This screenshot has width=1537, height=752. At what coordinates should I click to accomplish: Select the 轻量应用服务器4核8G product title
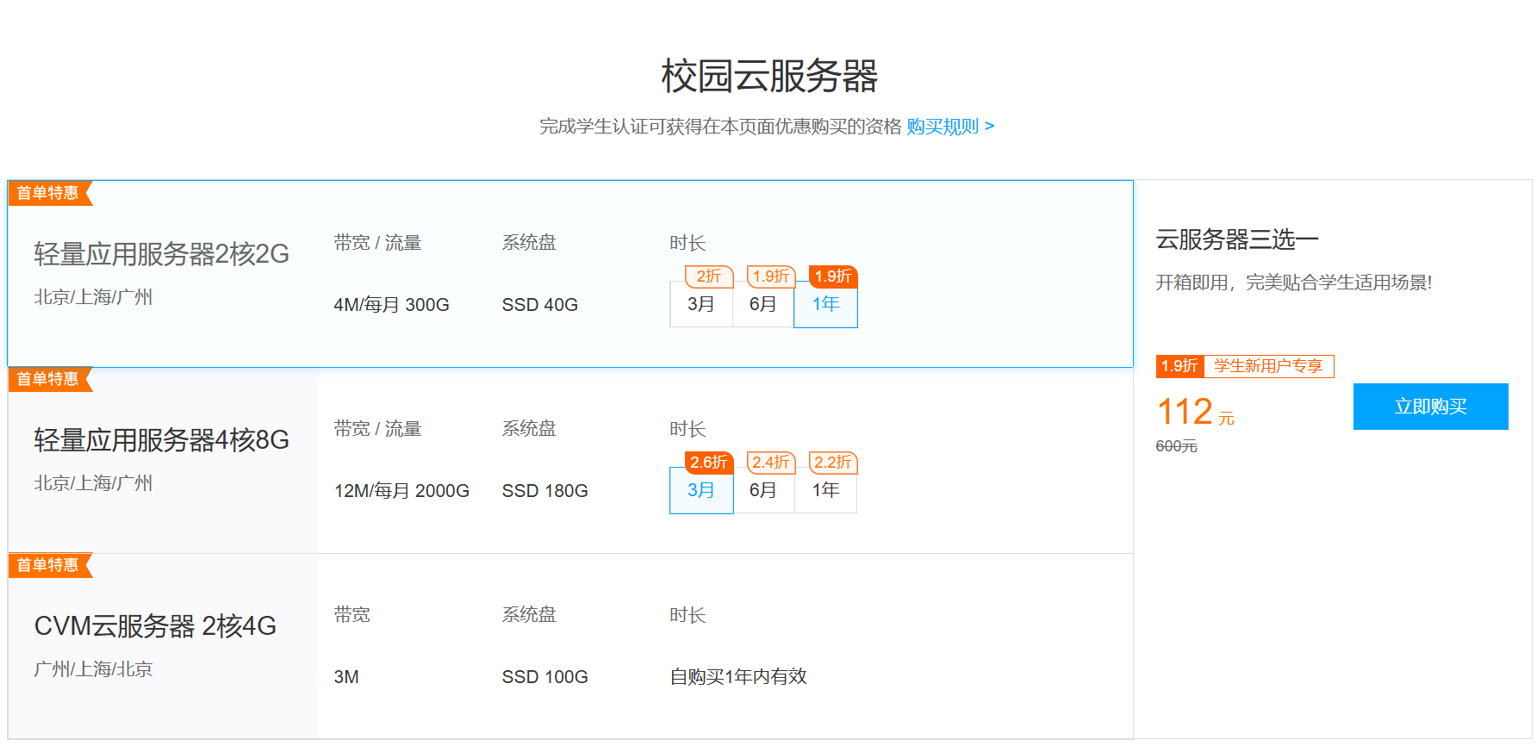(x=161, y=440)
